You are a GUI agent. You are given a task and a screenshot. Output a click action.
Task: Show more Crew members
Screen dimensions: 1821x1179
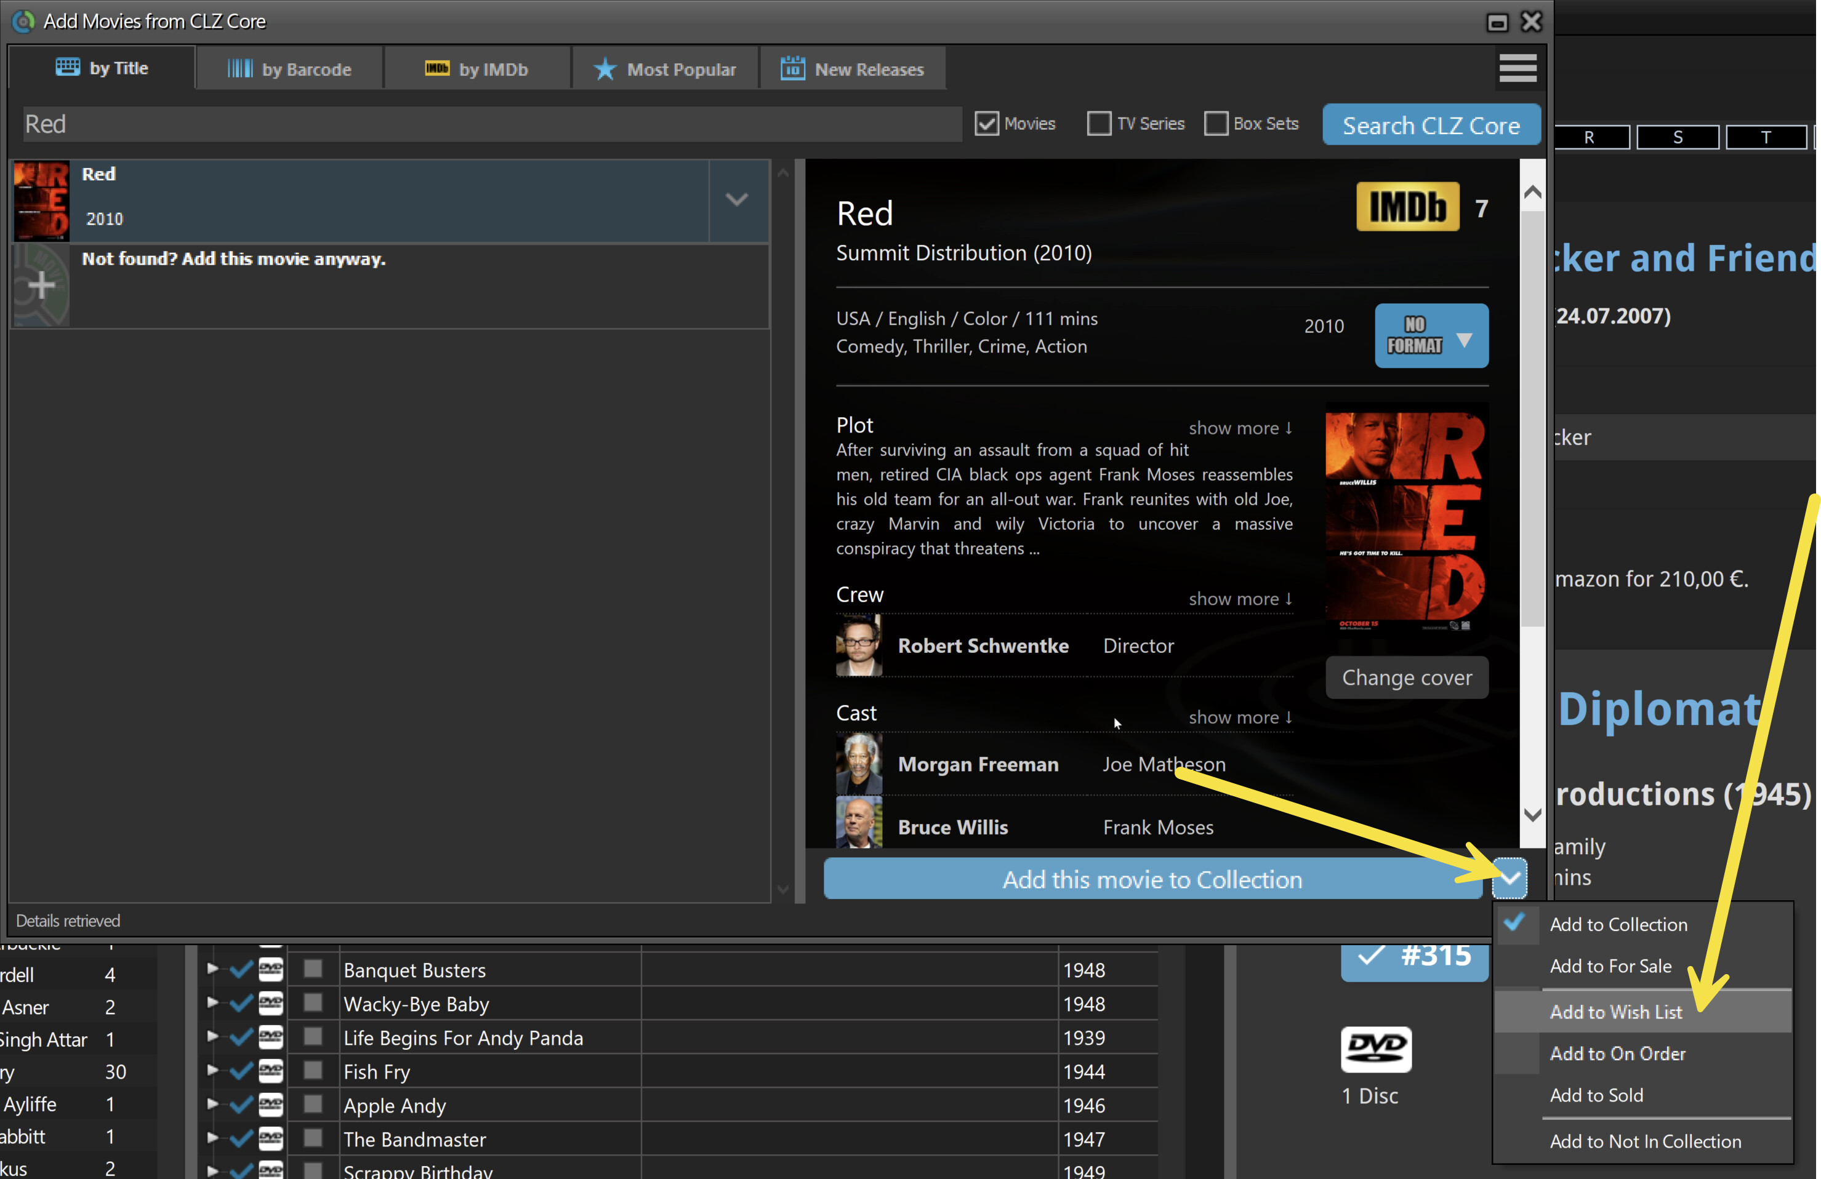tap(1240, 599)
